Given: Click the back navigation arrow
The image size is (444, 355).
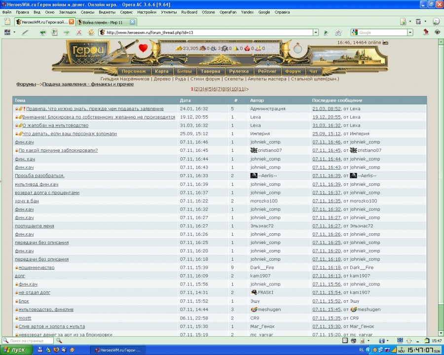Looking at the screenshot, I should pyautogui.click(x=42, y=33).
